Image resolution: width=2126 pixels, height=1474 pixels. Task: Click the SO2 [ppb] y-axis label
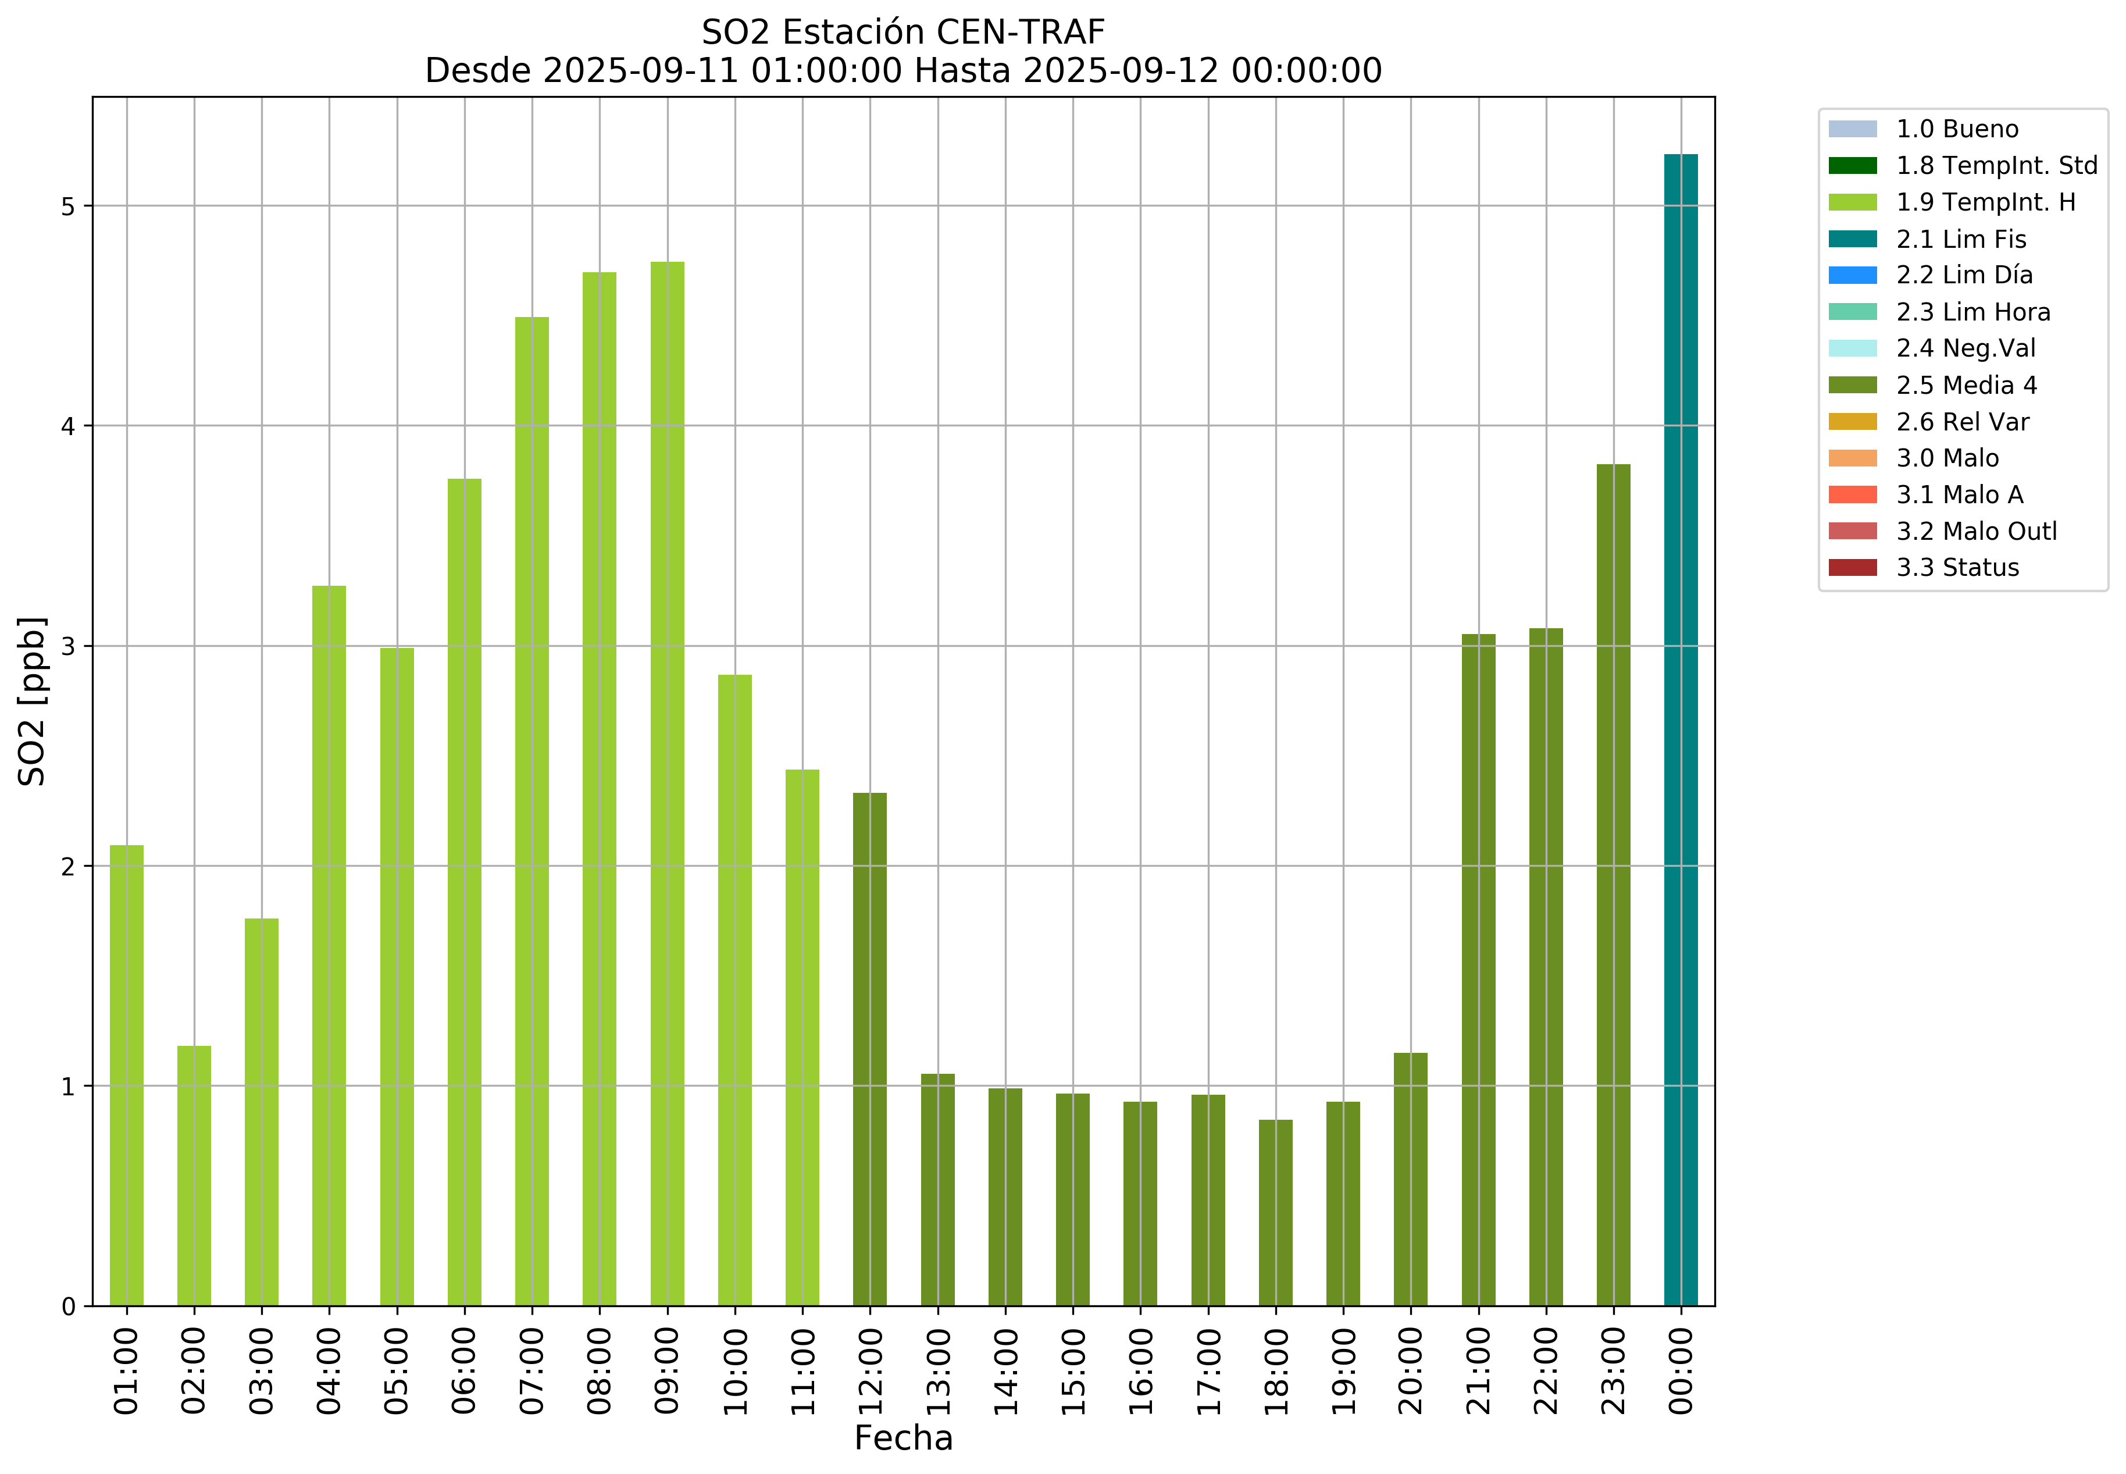pyautogui.click(x=33, y=701)
